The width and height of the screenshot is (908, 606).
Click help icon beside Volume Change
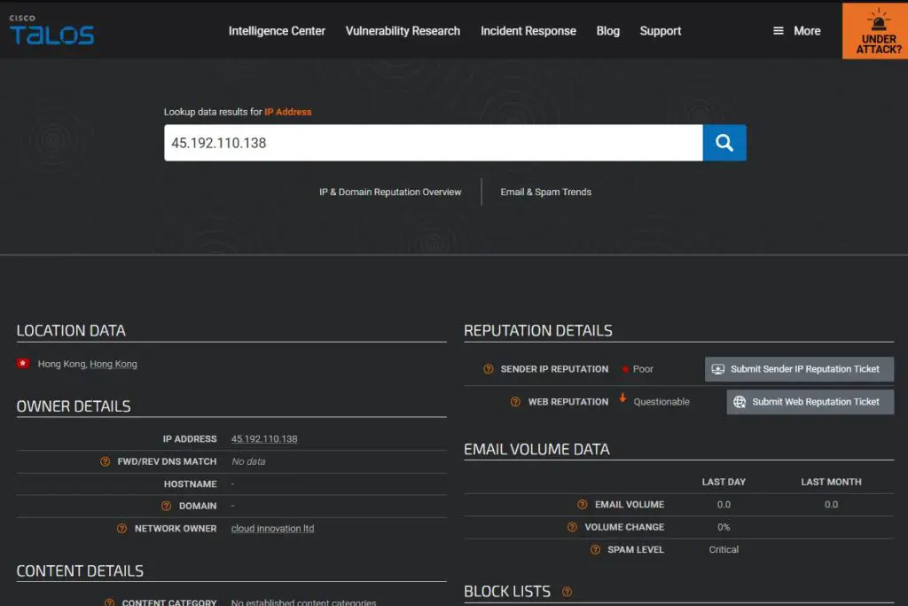tap(572, 527)
